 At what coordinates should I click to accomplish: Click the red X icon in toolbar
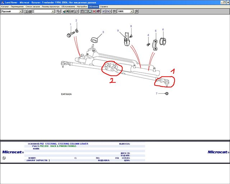94,11
